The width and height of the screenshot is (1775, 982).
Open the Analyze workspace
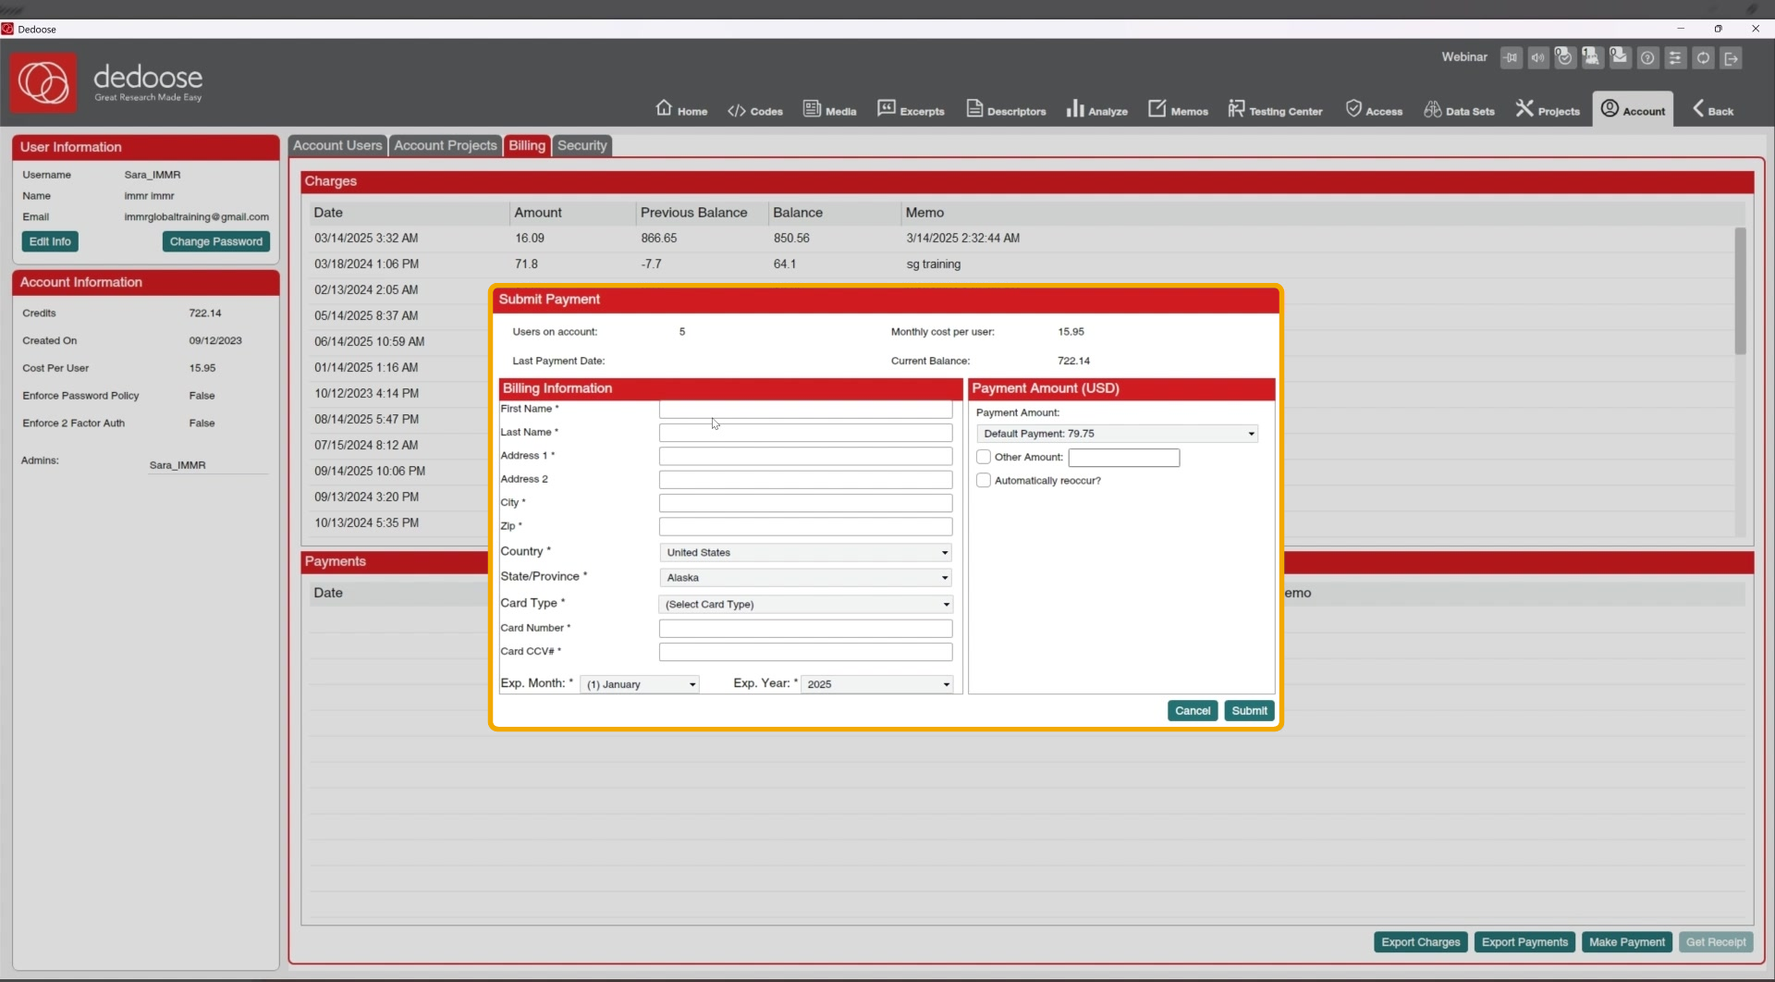pos(1096,109)
